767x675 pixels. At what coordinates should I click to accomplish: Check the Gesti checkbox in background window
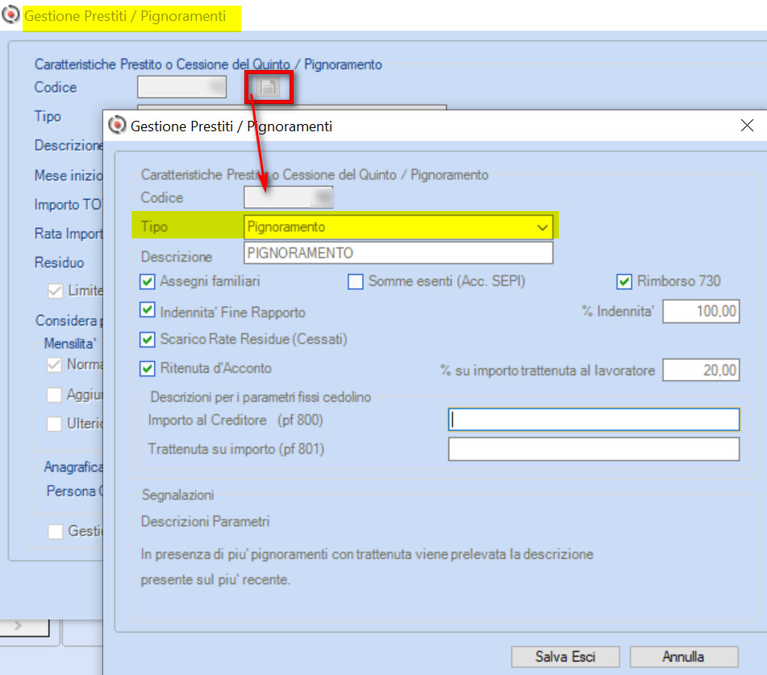point(56,532)
